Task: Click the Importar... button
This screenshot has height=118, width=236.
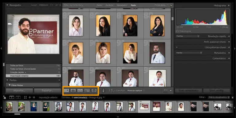Action: tap(19, 91)
